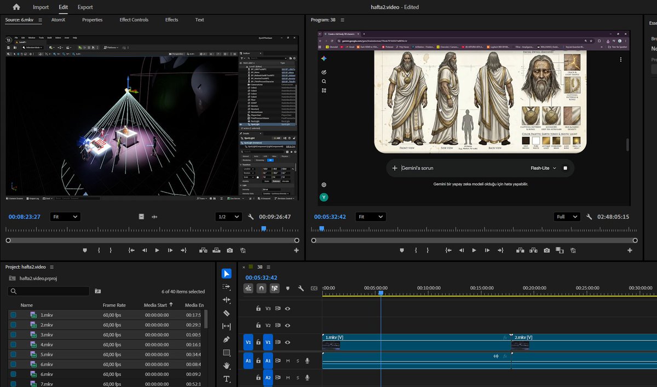Toggle V2 track output eye
The width and height of the screenshot is (657, 387).
pyautogui.click(x=287, y=325)
